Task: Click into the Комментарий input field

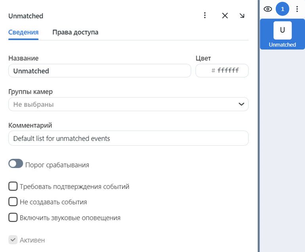Action: click(128, 139)
